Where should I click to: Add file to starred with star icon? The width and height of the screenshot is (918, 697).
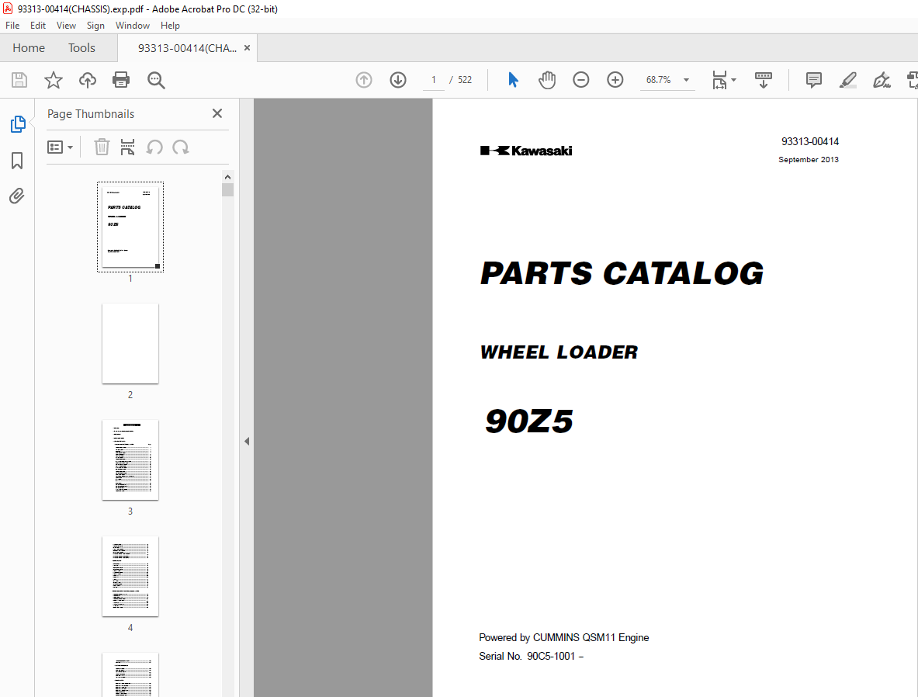[x=54, y=80]
